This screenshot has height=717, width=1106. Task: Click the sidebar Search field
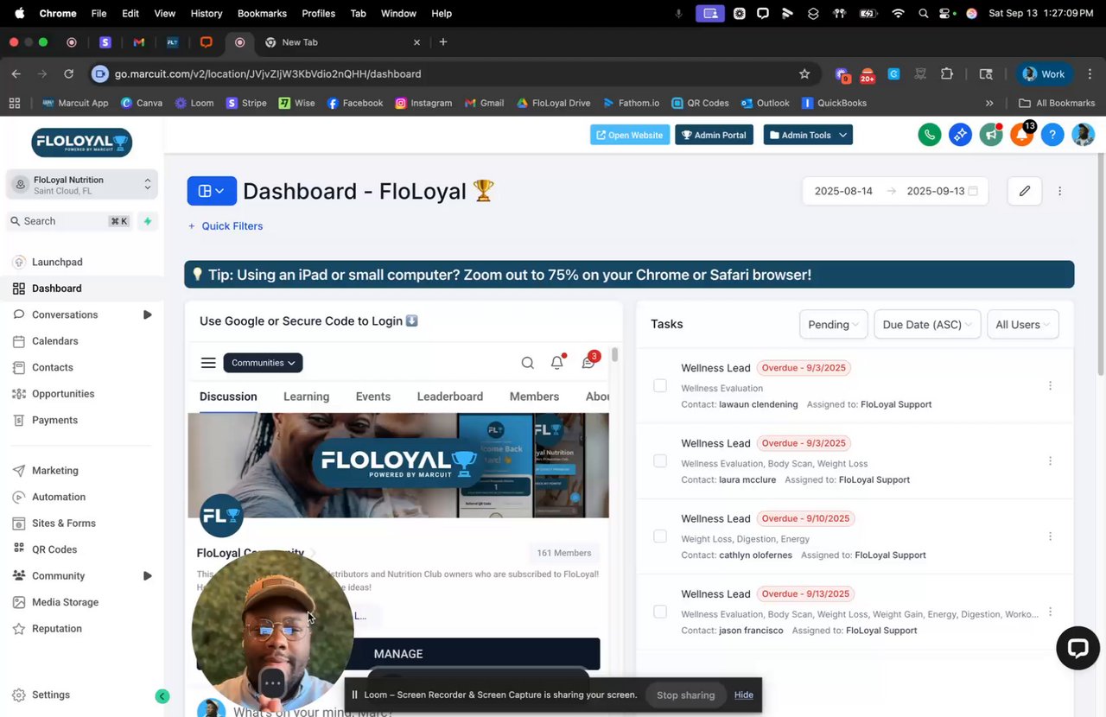coord(71,221)
